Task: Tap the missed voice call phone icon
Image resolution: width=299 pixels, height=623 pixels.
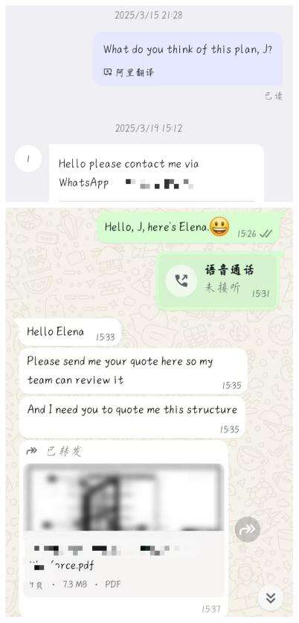Action: (x=181, y=281)
